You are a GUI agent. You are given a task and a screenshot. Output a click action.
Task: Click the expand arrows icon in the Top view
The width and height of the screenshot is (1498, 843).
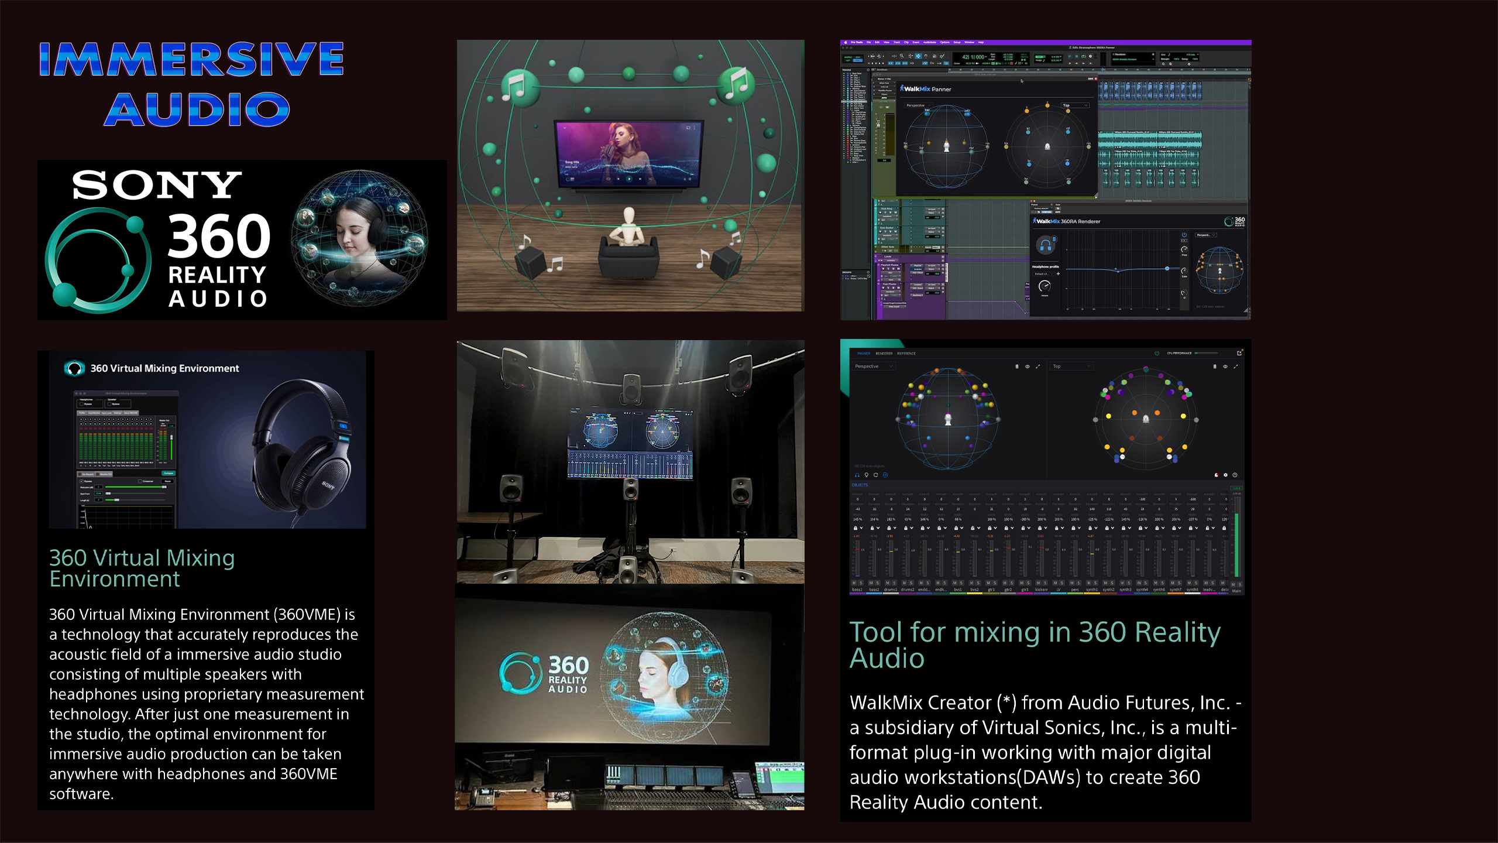[x=1236, y=366]
